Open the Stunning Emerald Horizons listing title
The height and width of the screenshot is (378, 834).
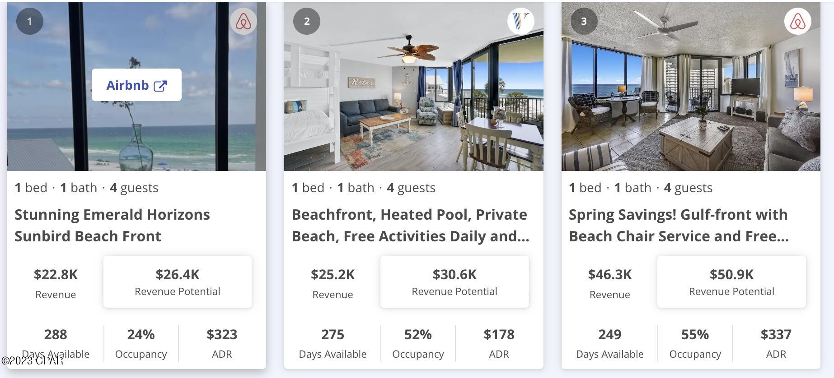112,225
